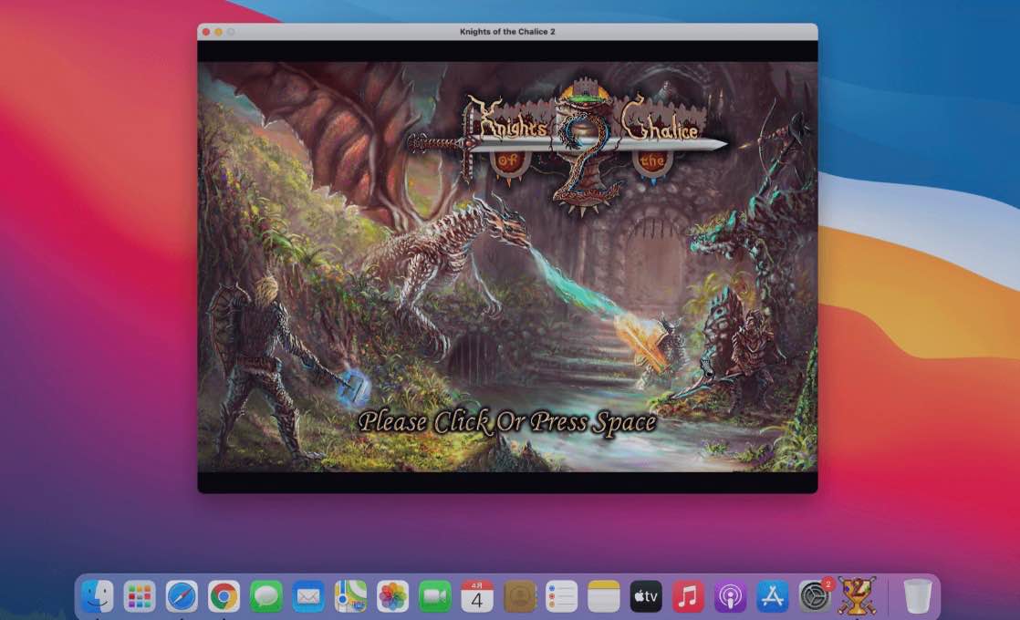Open Finder from the dock
The width and height of the screenshot is (1020, 620).
[x=98, y=596]
